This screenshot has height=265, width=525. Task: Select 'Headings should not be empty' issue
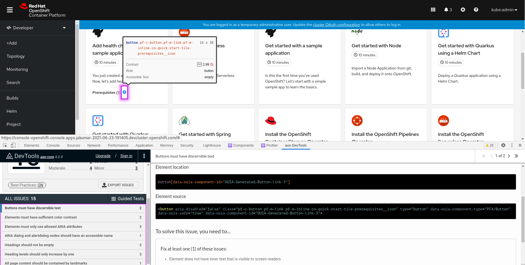(x=73, y=245)
